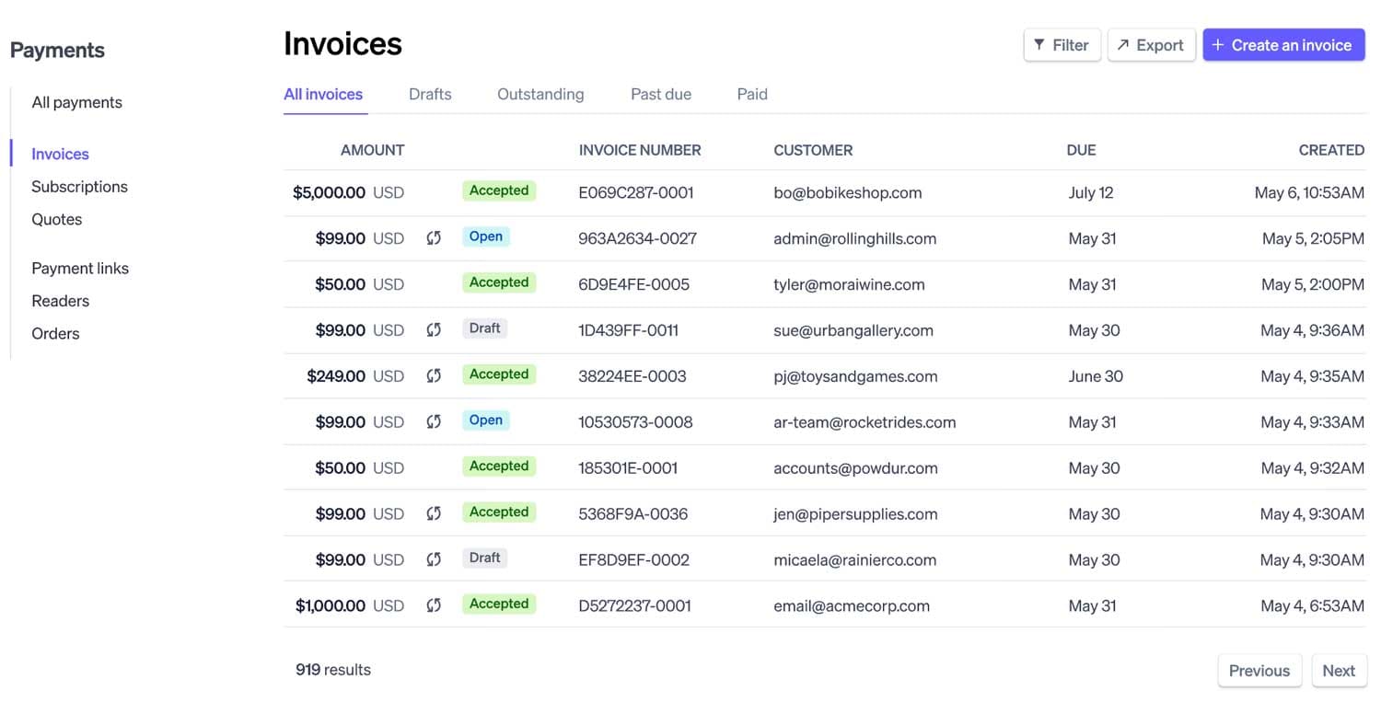Viewport: 1381px width, 702px height.
Task: Open the Past due tab
Action: [x=661, y=94]
